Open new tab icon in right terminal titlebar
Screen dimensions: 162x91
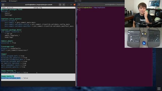[79, 5]
